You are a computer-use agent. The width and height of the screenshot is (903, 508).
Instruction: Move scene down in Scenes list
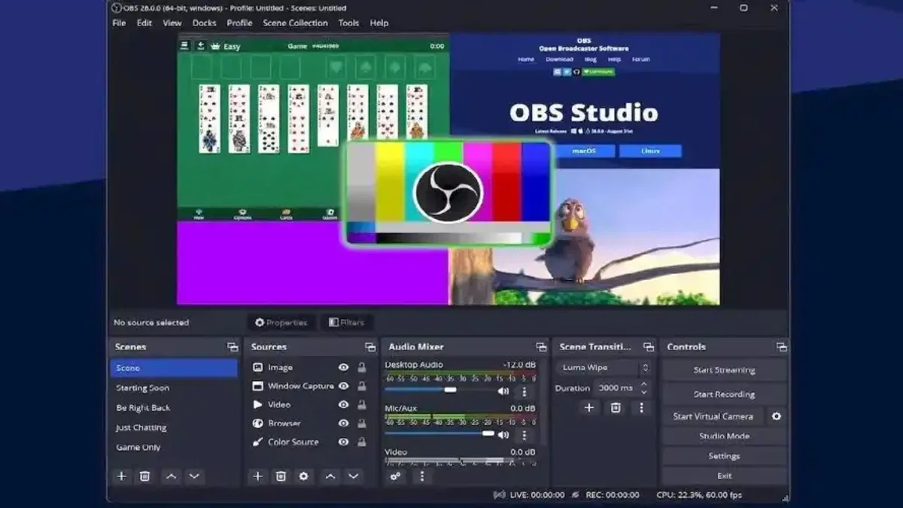click(x=194, y=476)
